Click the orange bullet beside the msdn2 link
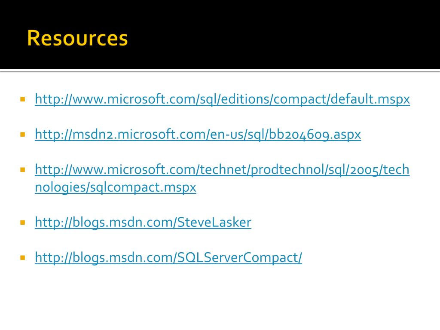Viewport: 440px width, 330px height. click(23, 134)
